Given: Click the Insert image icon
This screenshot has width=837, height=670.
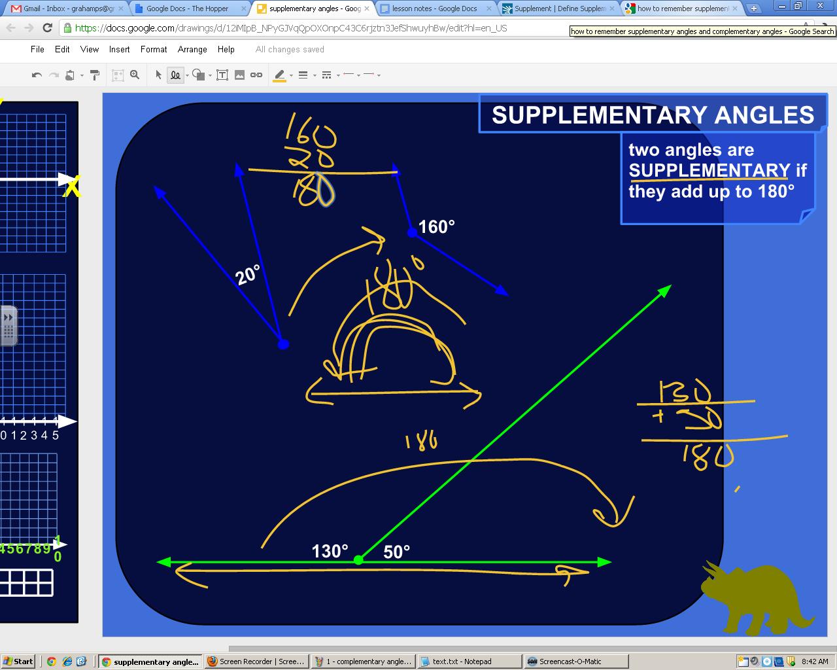Looking at the screenshot, I should tap(239, 75).
